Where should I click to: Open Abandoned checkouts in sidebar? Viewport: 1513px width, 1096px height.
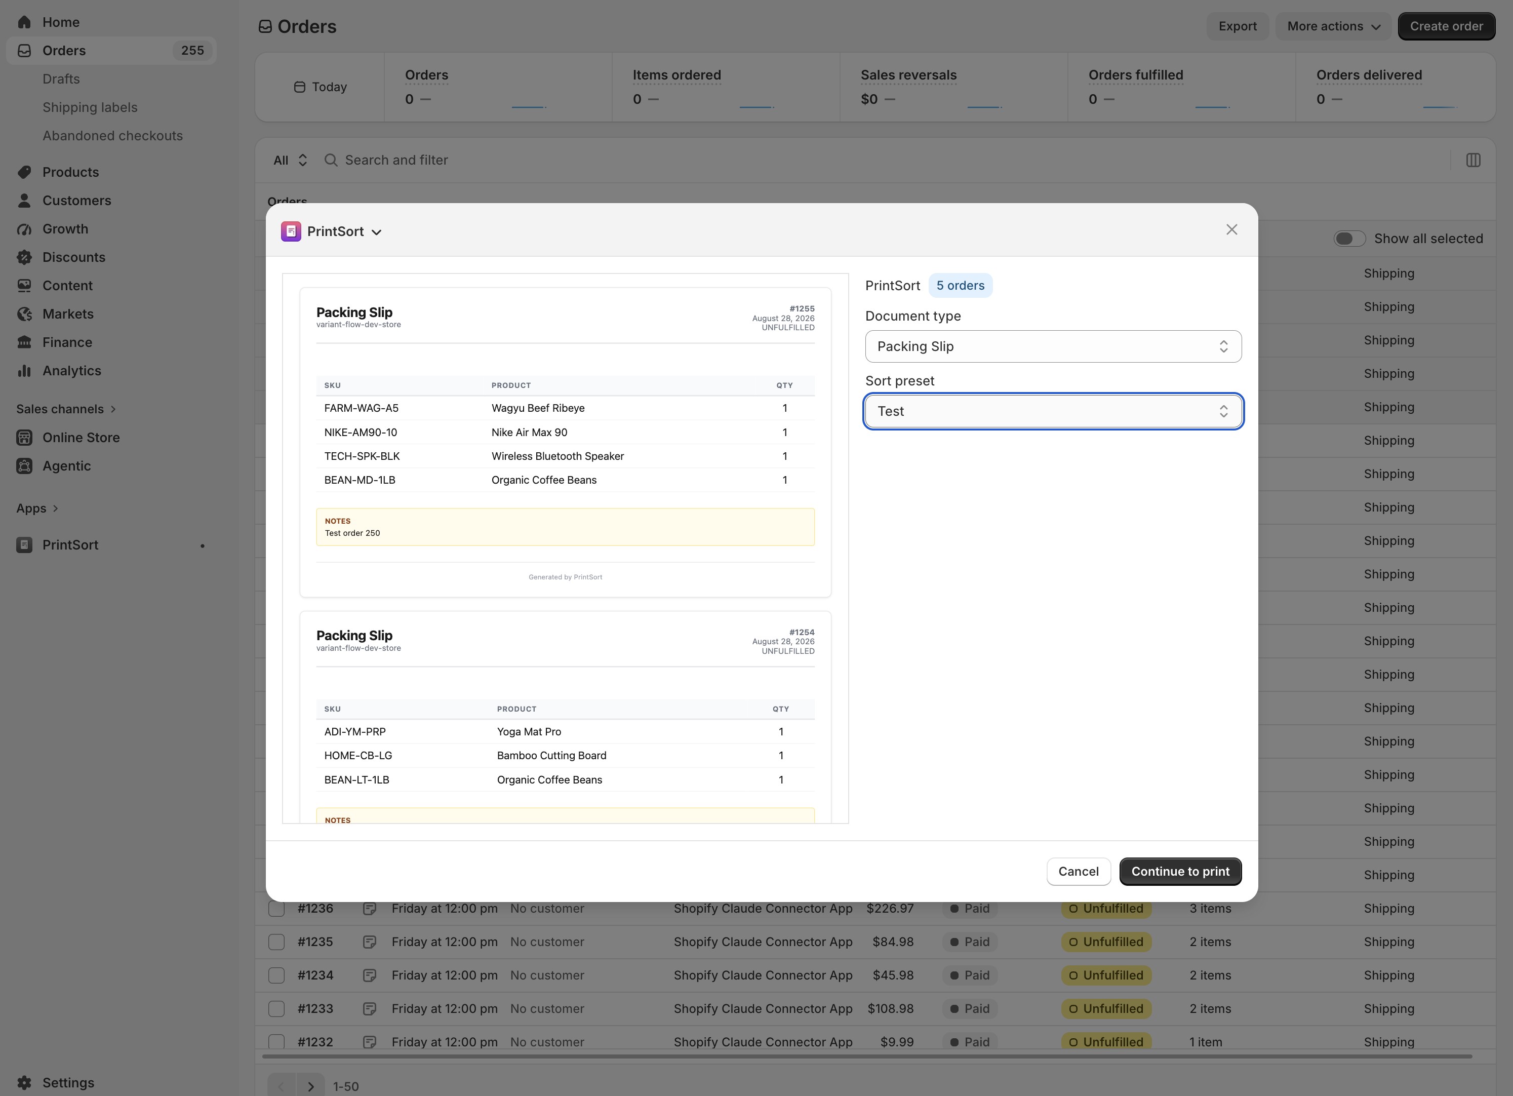tap(113, 135)
